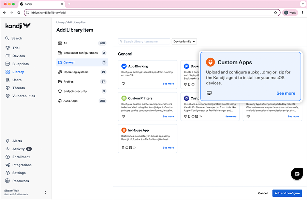Bookmark this page with star icon
307x200 pixels.
(275, 13)
